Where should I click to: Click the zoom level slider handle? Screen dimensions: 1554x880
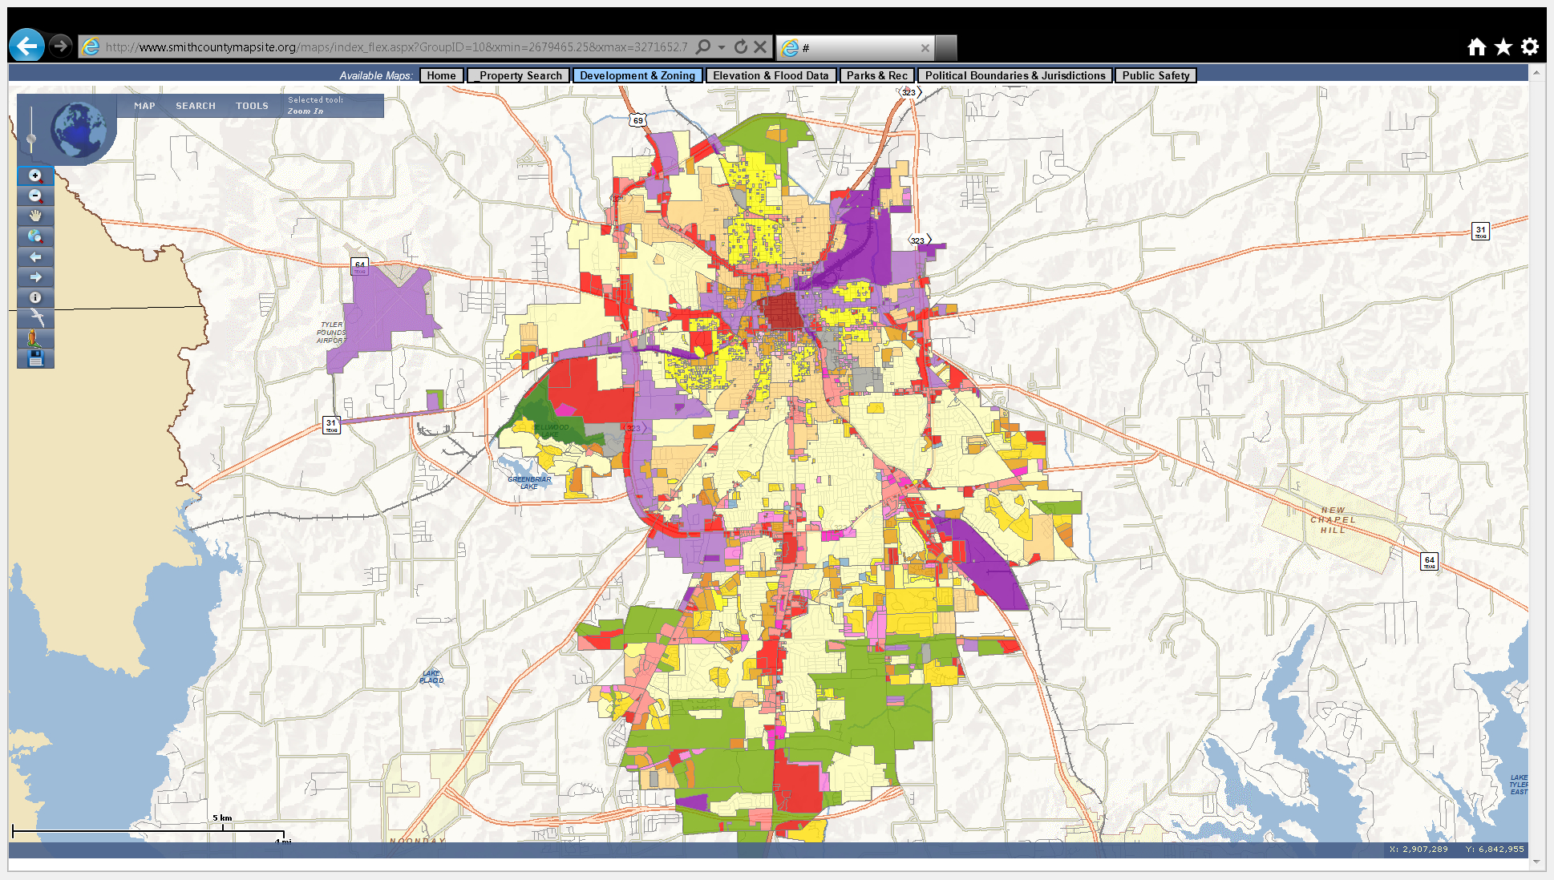31,139
